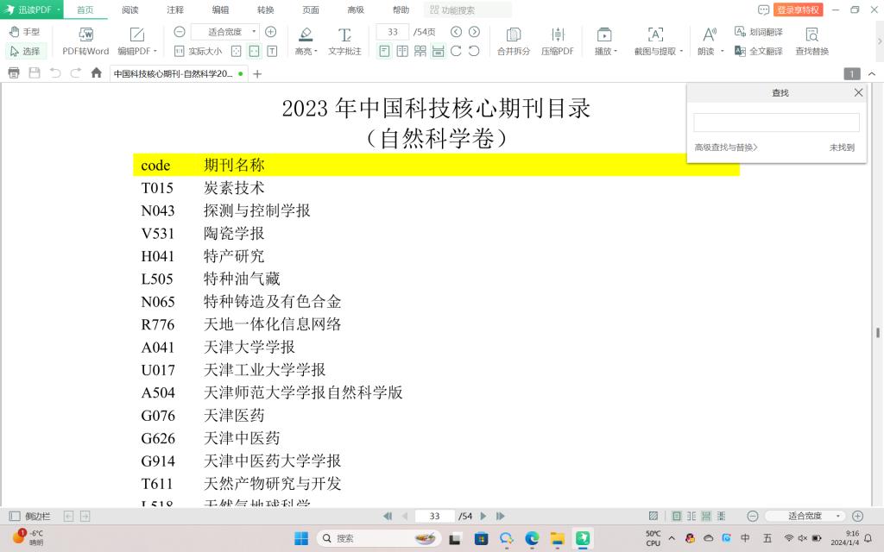Click the home icon beside document tab
The height and width of the screenshot is (552, 884).
coord(97,73)
